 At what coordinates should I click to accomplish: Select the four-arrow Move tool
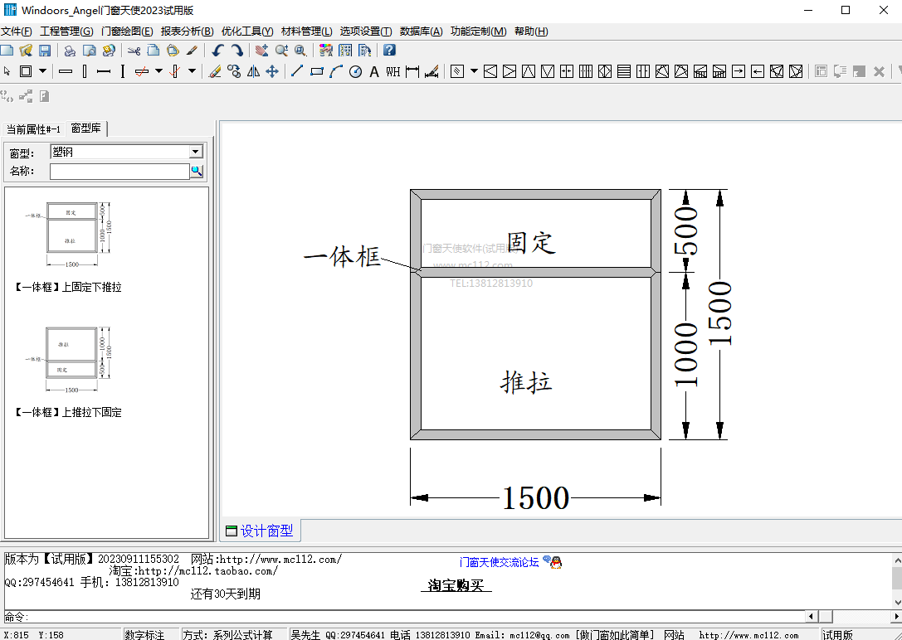(272, 71)
